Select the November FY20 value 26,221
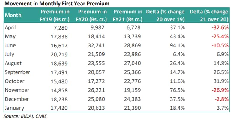 point(97,90)
